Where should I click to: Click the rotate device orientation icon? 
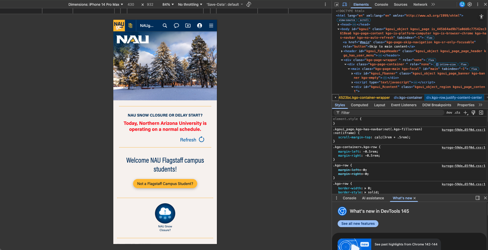tap(249, 4)
